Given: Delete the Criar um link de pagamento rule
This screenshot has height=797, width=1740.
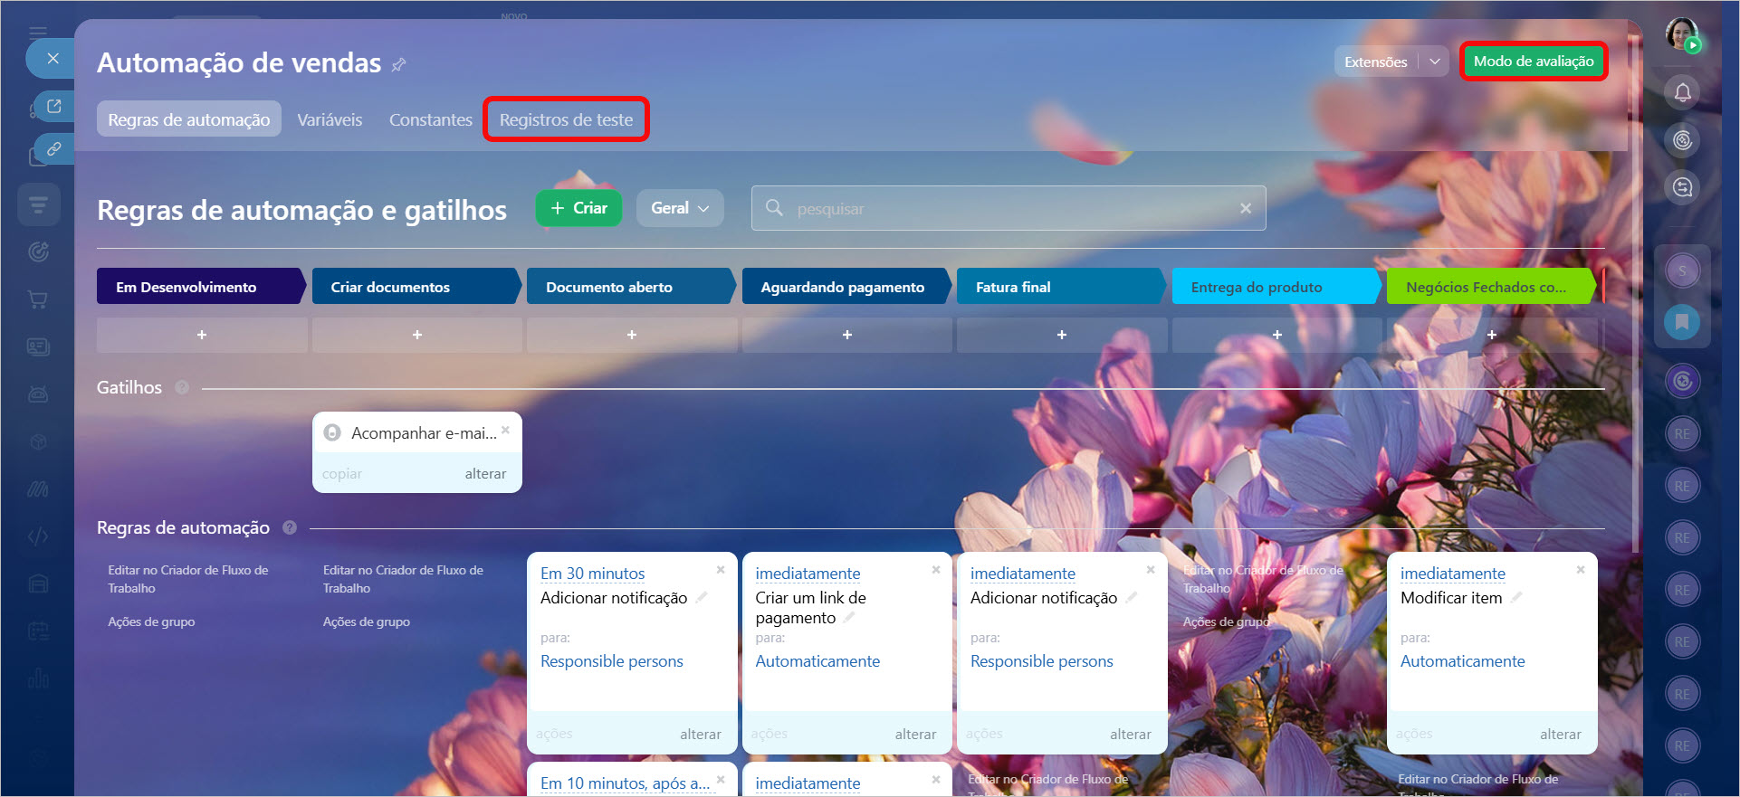Looking at the screenshot, I should (x=936, y=570).
